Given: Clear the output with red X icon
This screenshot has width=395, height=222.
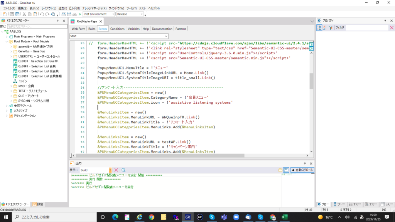Looking at the screenshot, I should coord(116,170).
